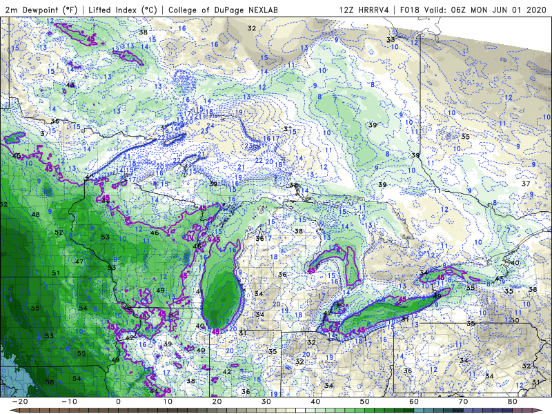
Task: Click the 60 label on the color scale
Action: [414, 402]
